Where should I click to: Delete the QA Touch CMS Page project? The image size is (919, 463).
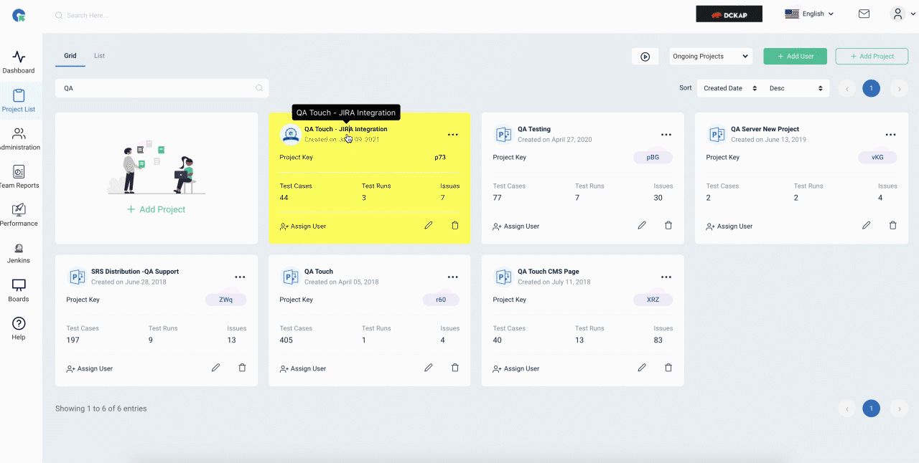coord(668,368)
